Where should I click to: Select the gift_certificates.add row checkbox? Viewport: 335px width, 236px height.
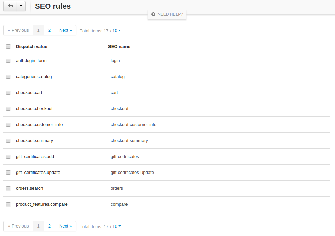coord(8,157)
